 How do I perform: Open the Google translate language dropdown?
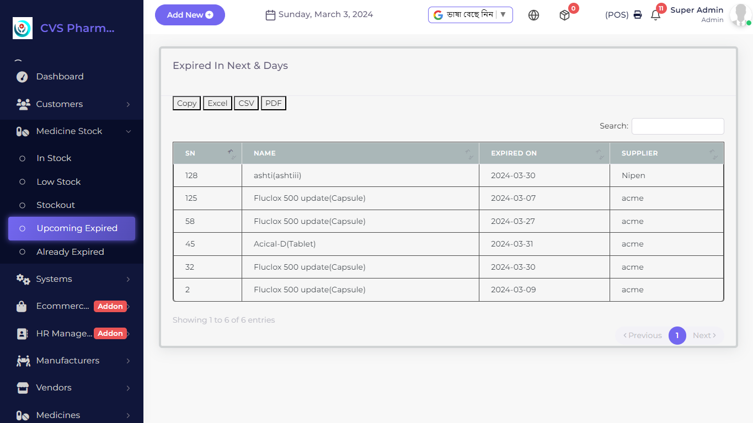tap(470, 15)
